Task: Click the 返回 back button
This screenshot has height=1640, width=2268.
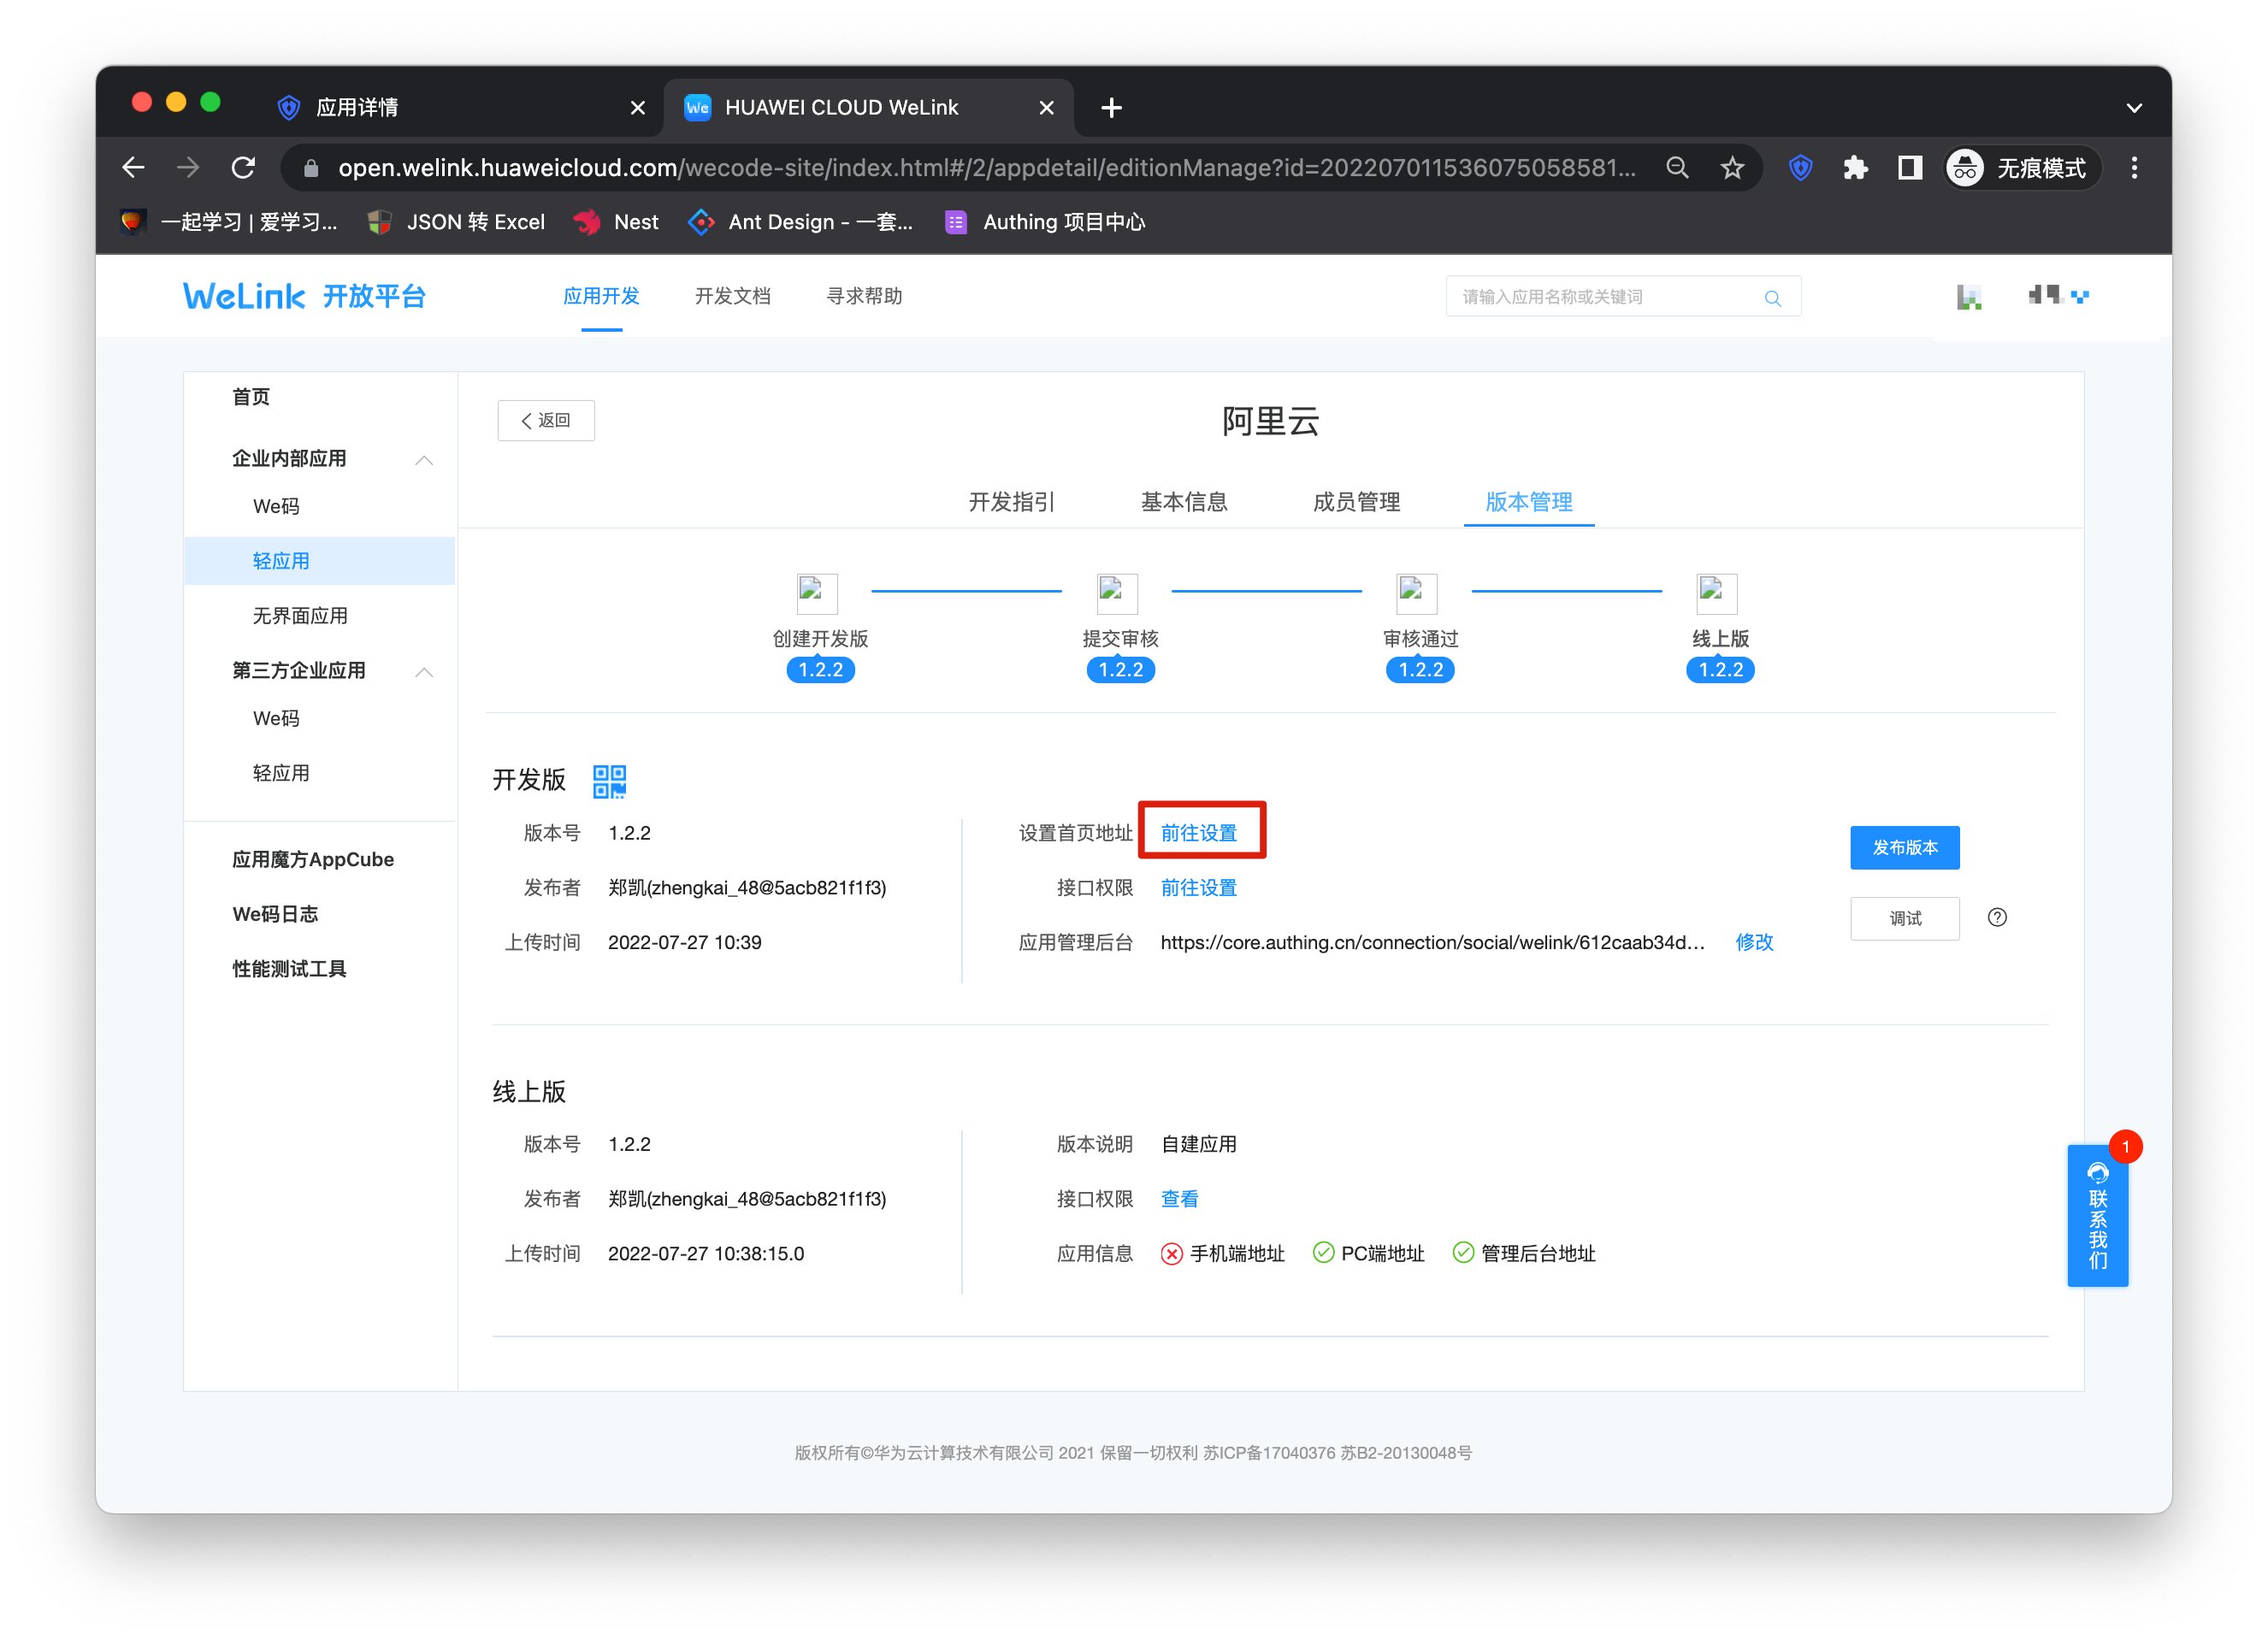Action: 546,421
